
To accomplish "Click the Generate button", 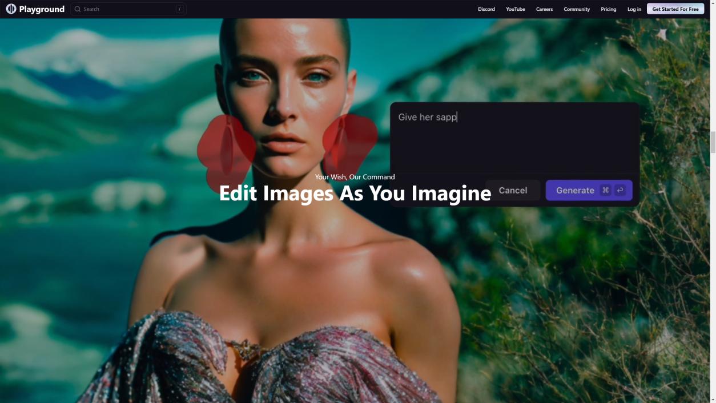I will [589, 191].
